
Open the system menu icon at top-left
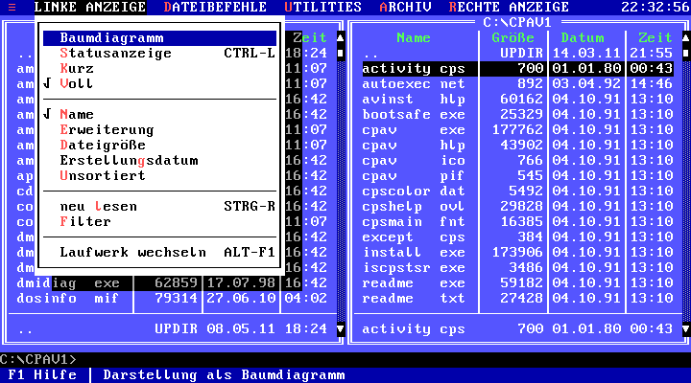pos(11,7)
